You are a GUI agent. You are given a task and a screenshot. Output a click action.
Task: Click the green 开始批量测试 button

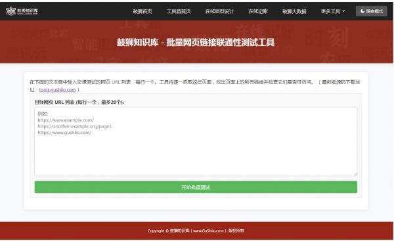pyautogui.click(x=196, y=187)
